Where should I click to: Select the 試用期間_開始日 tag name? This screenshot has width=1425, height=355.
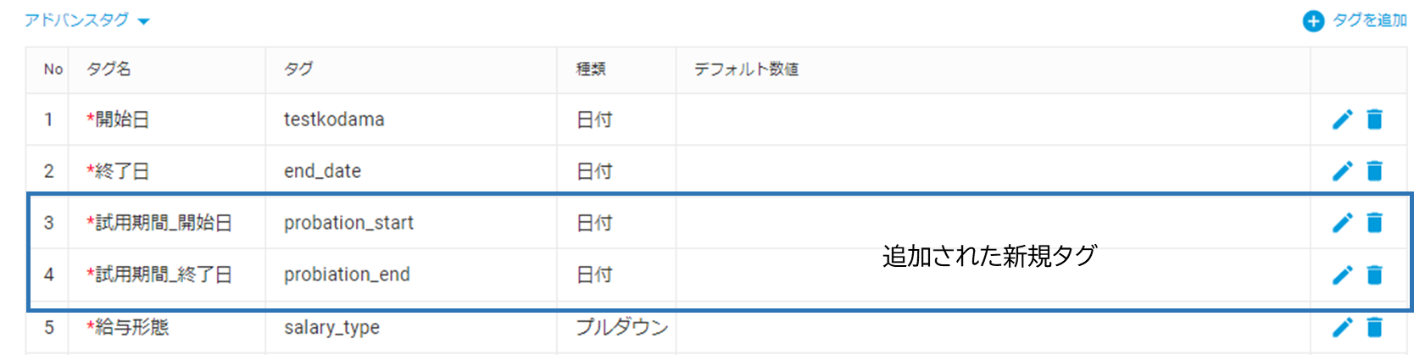(159, 223)
